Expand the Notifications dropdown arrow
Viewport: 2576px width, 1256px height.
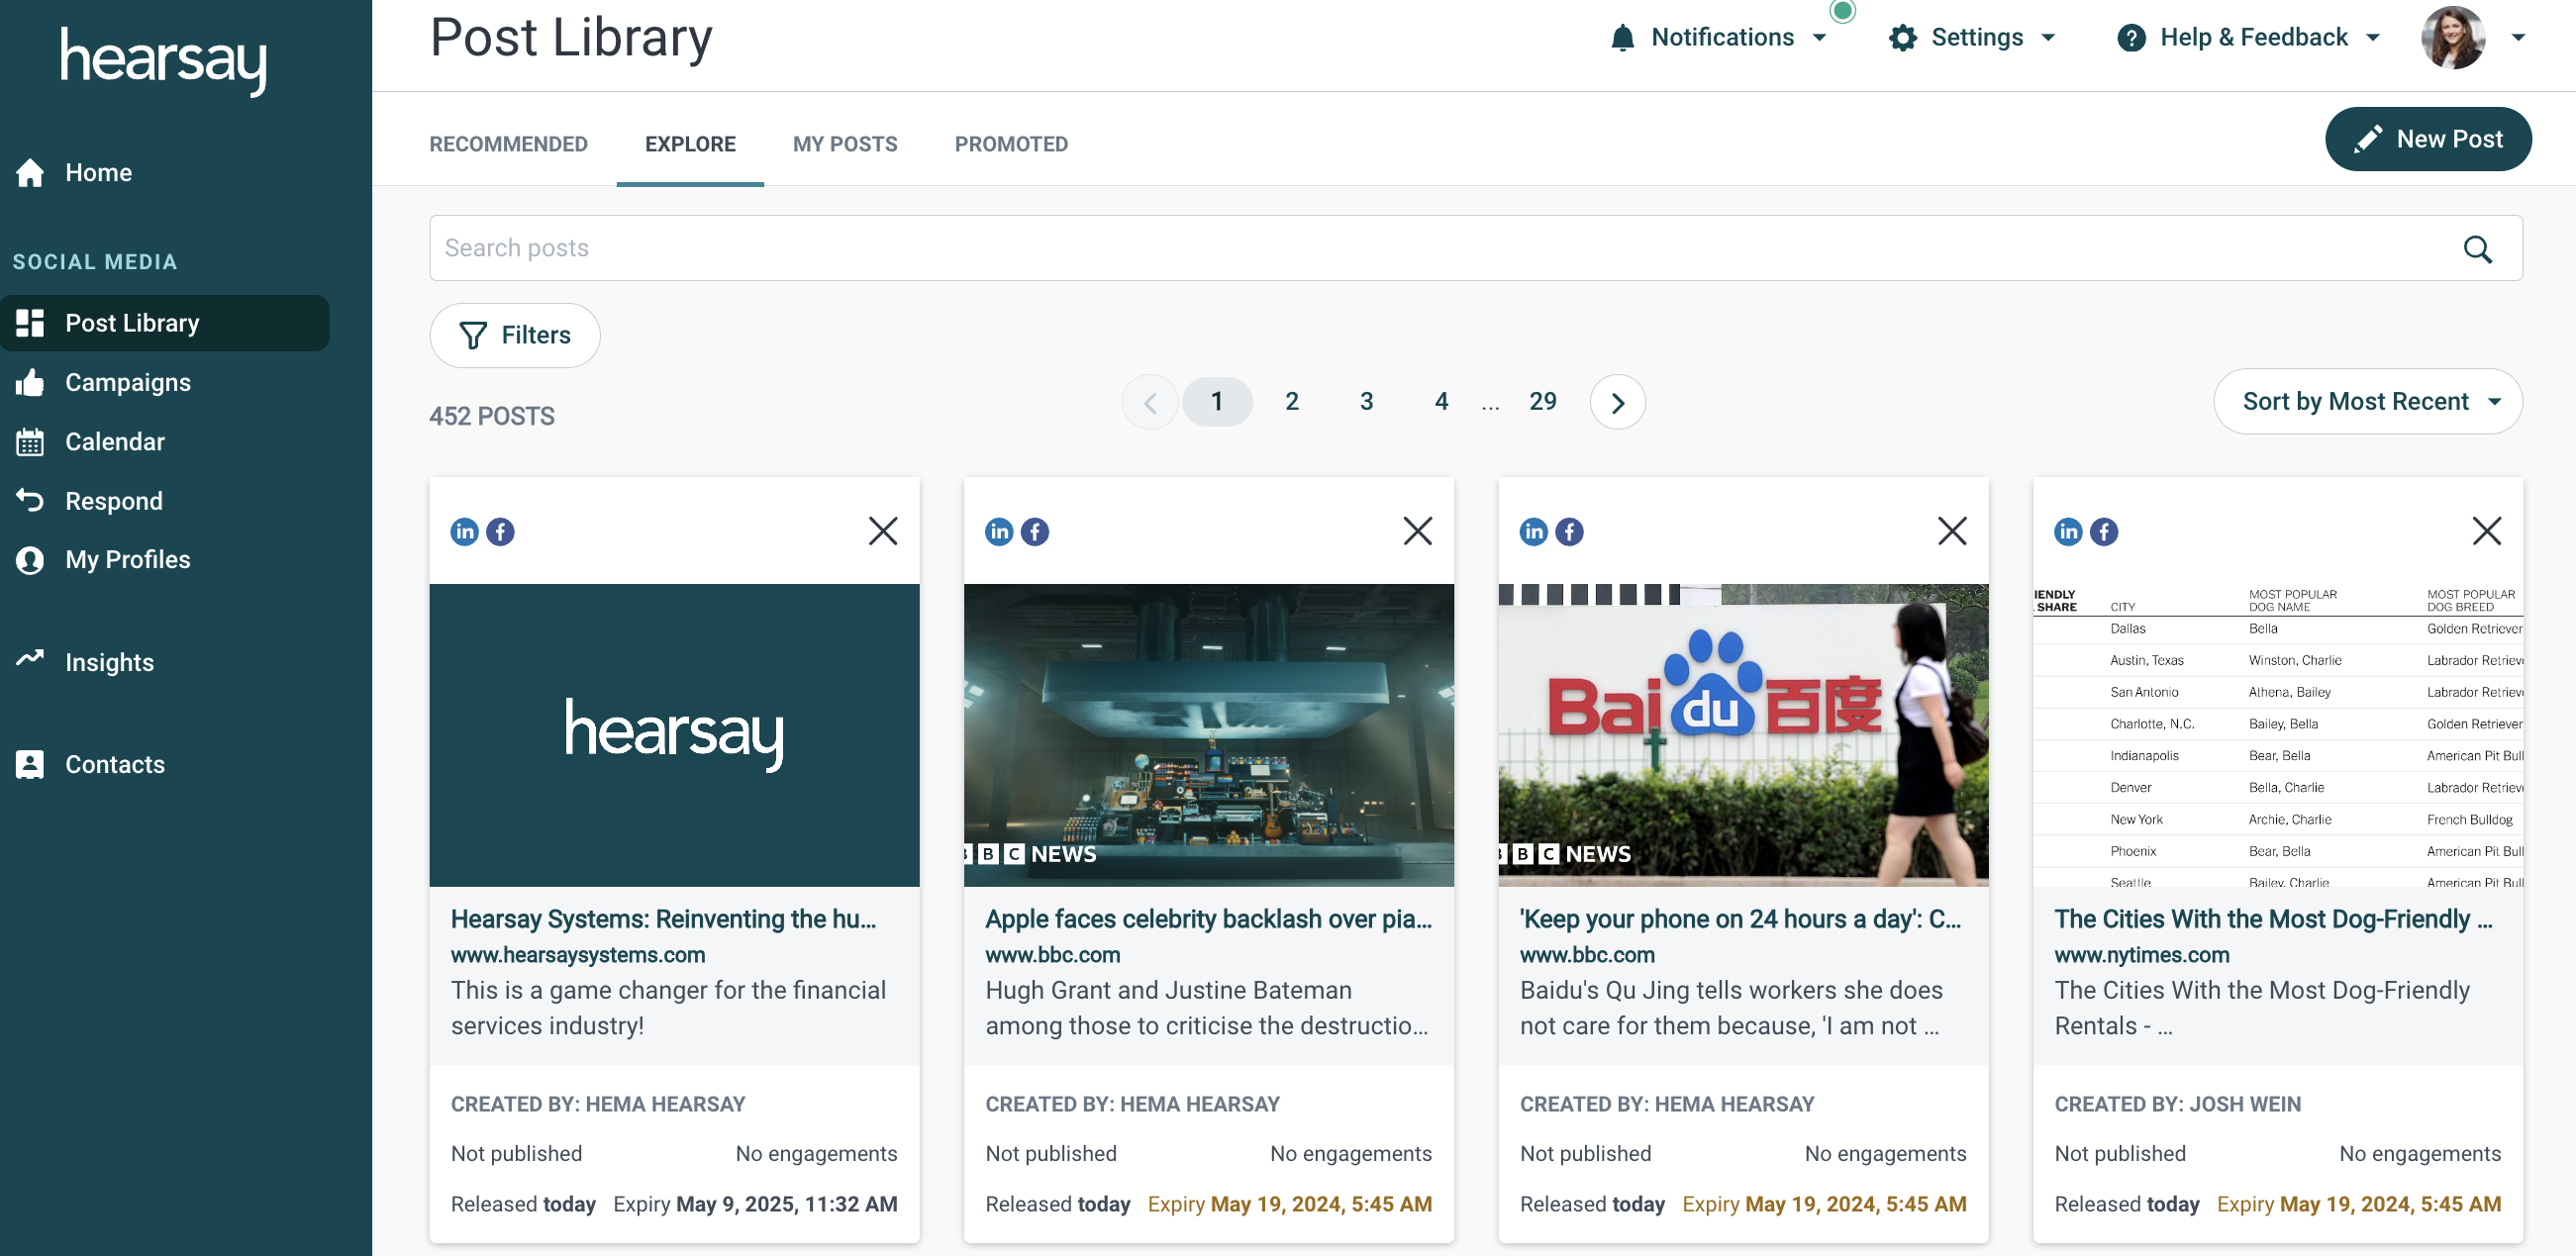click(1820, 38)
